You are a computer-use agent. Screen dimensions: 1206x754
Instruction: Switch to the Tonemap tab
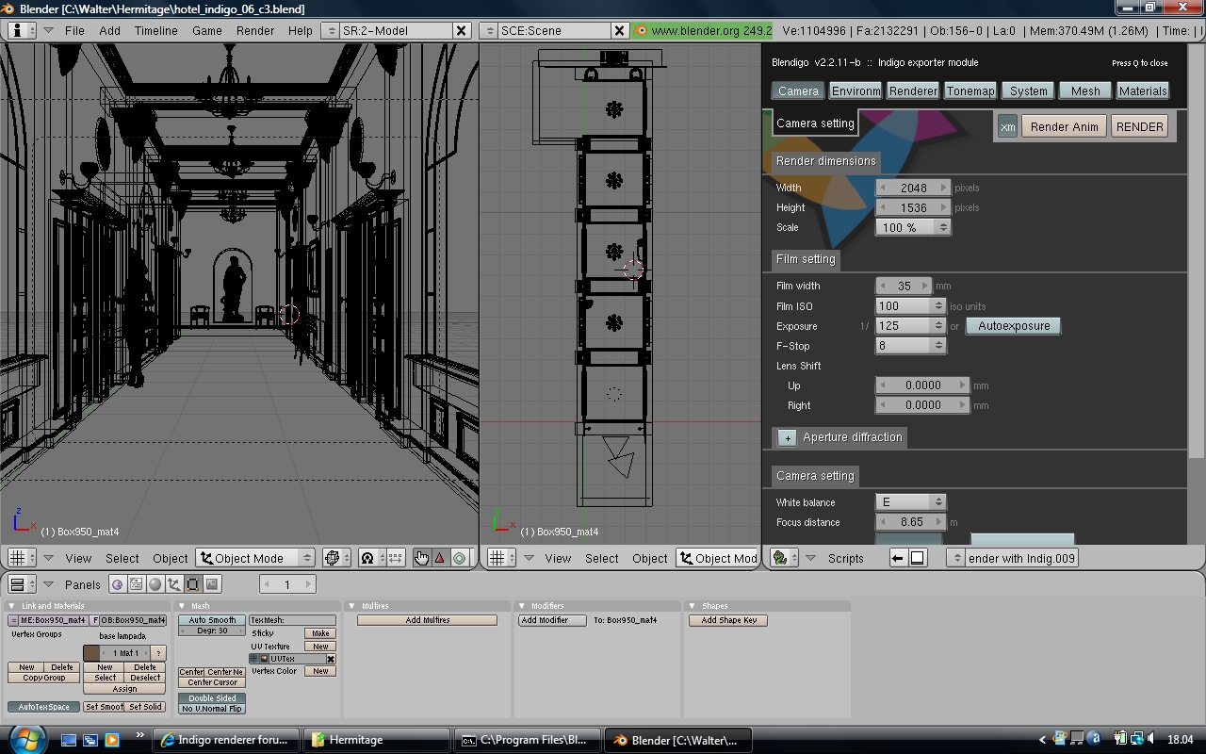point(970,91)
